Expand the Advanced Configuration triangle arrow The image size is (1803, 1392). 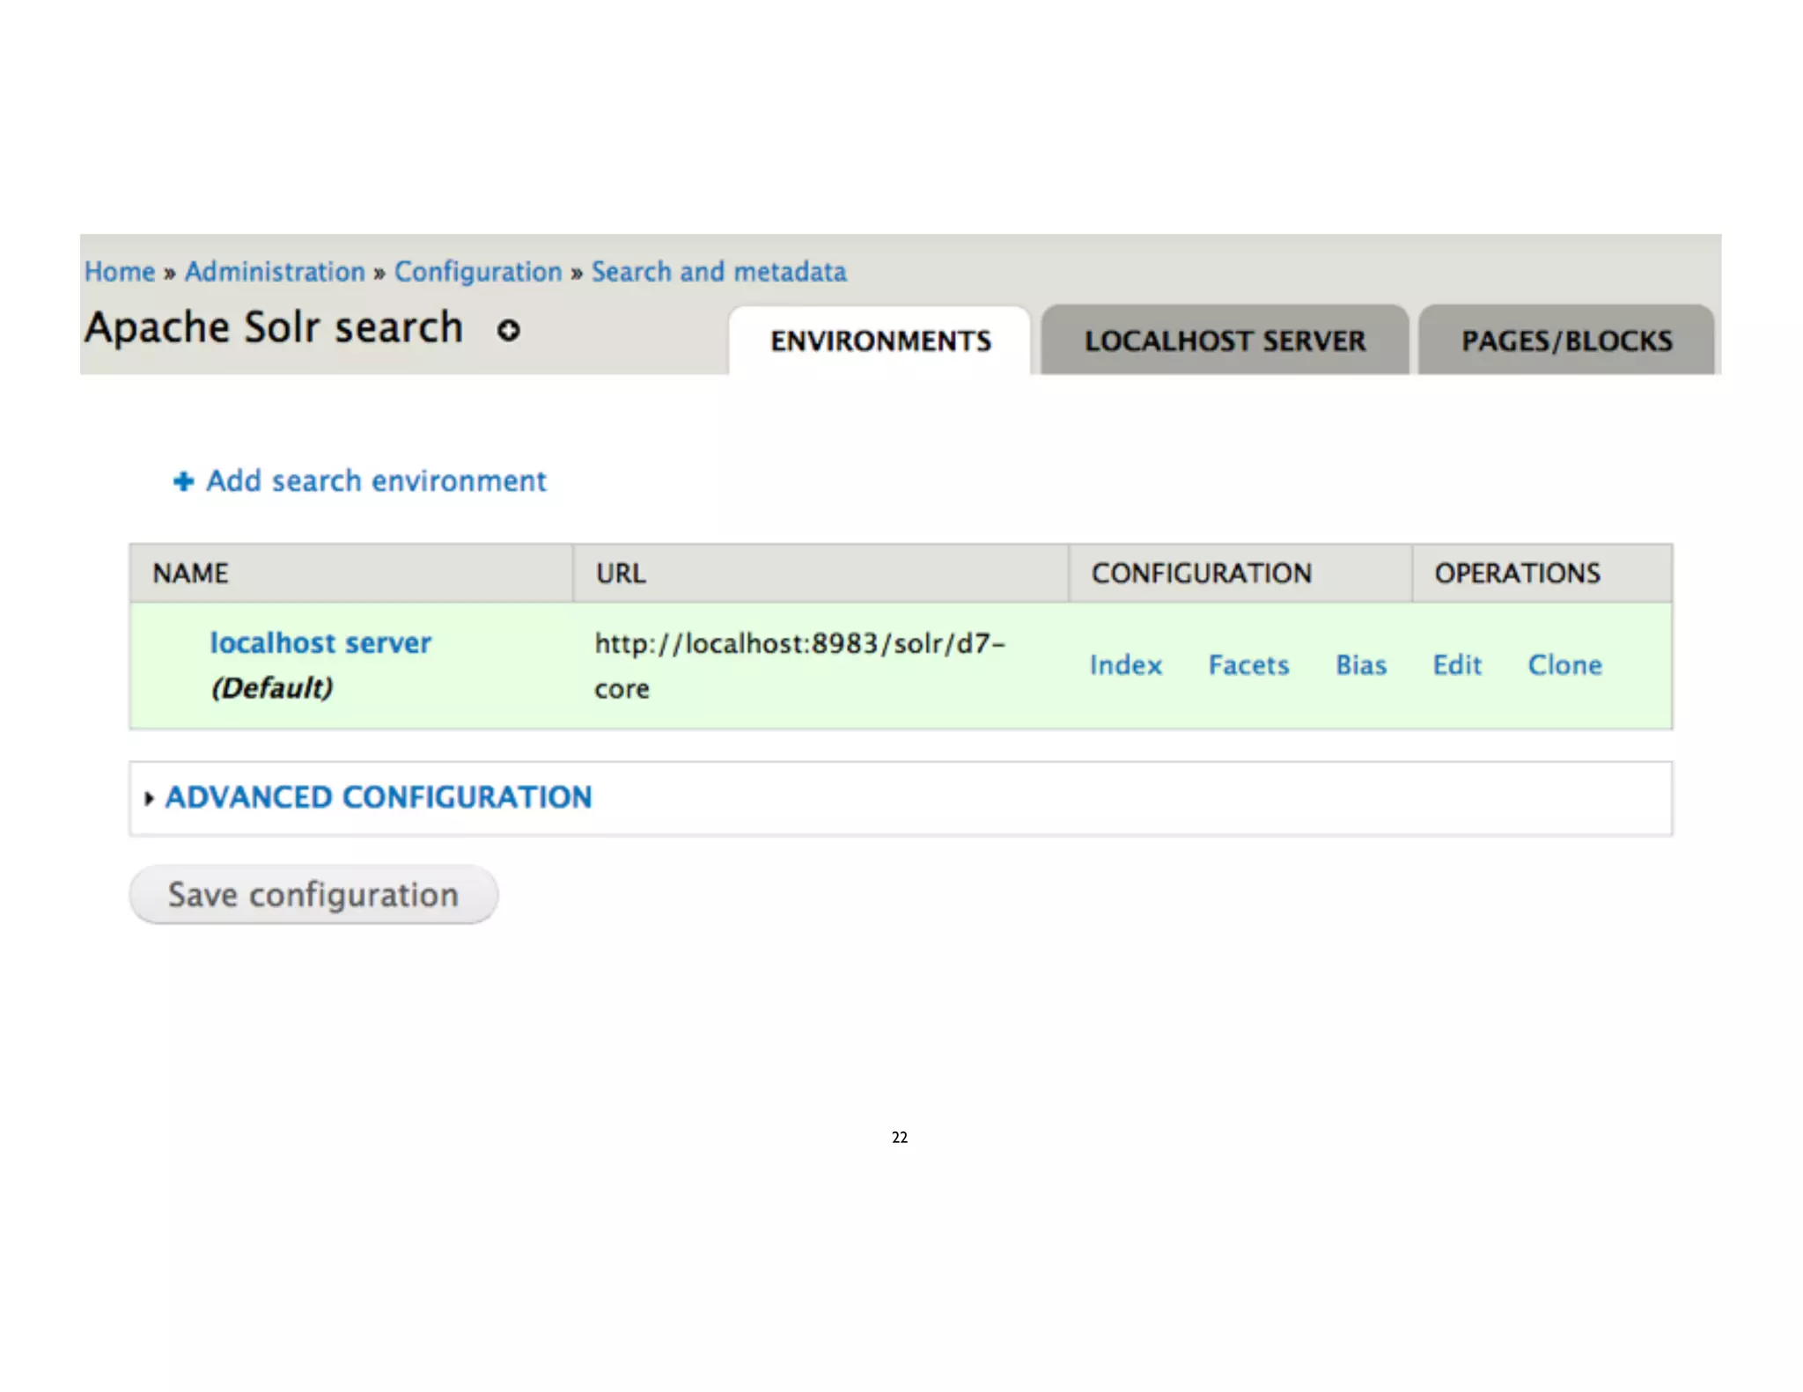[149, 798]
